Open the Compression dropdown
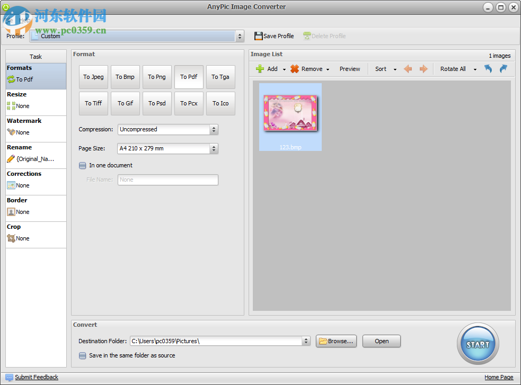 (213, 129)
